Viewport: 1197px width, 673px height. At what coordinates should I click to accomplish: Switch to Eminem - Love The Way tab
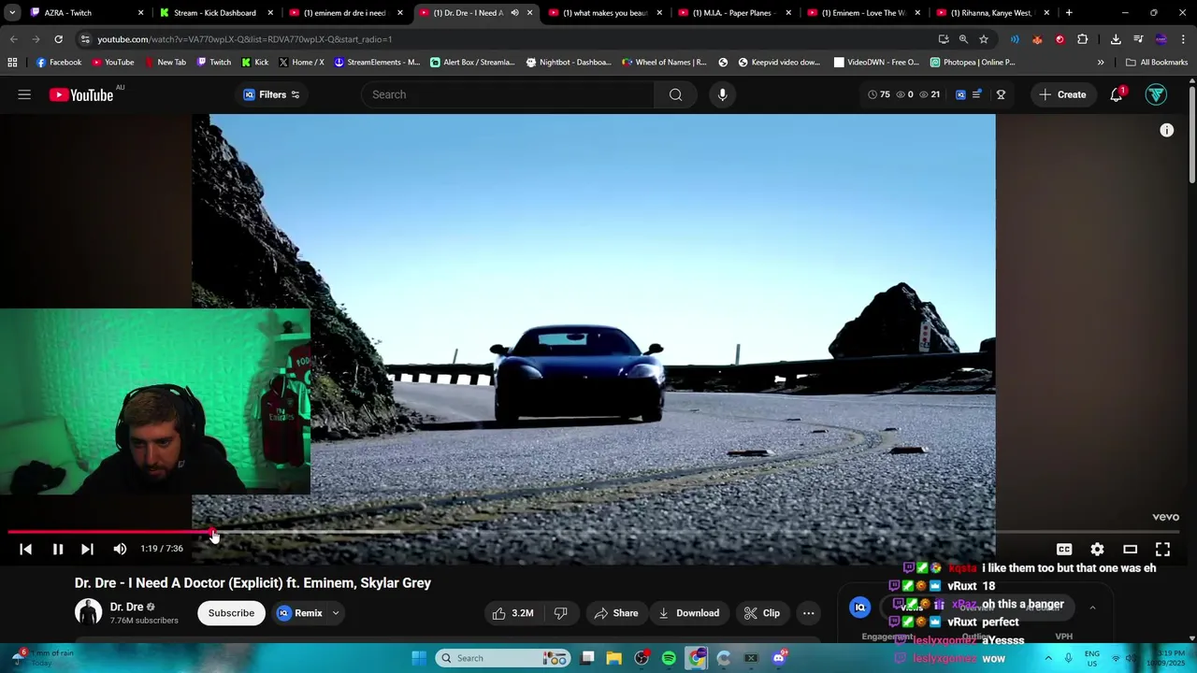click(x=865, y=13)
